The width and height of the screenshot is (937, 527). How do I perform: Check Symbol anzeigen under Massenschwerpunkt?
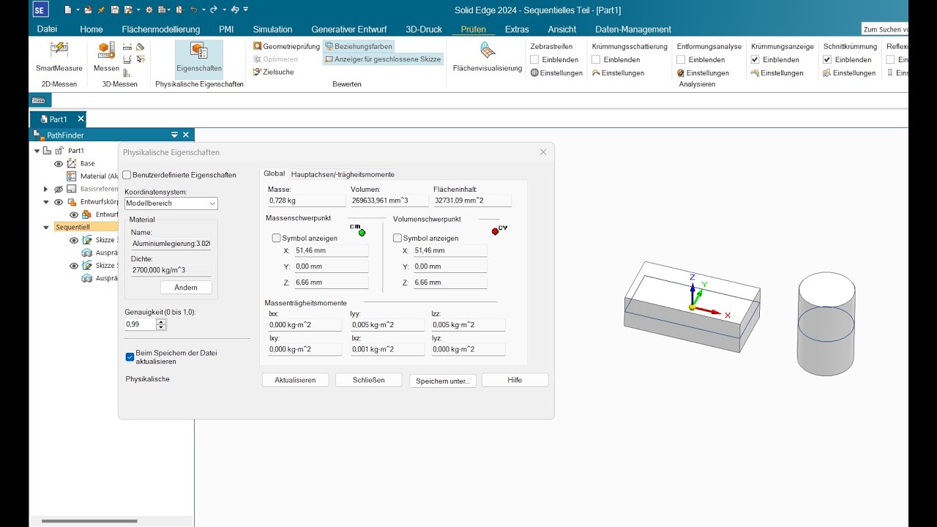(276, 238)
